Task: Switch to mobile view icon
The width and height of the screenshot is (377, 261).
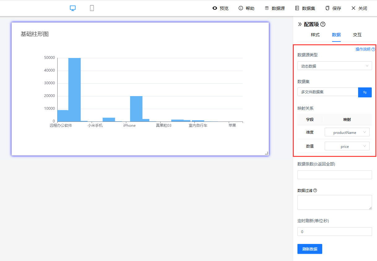Action: (x=92, y=8)
